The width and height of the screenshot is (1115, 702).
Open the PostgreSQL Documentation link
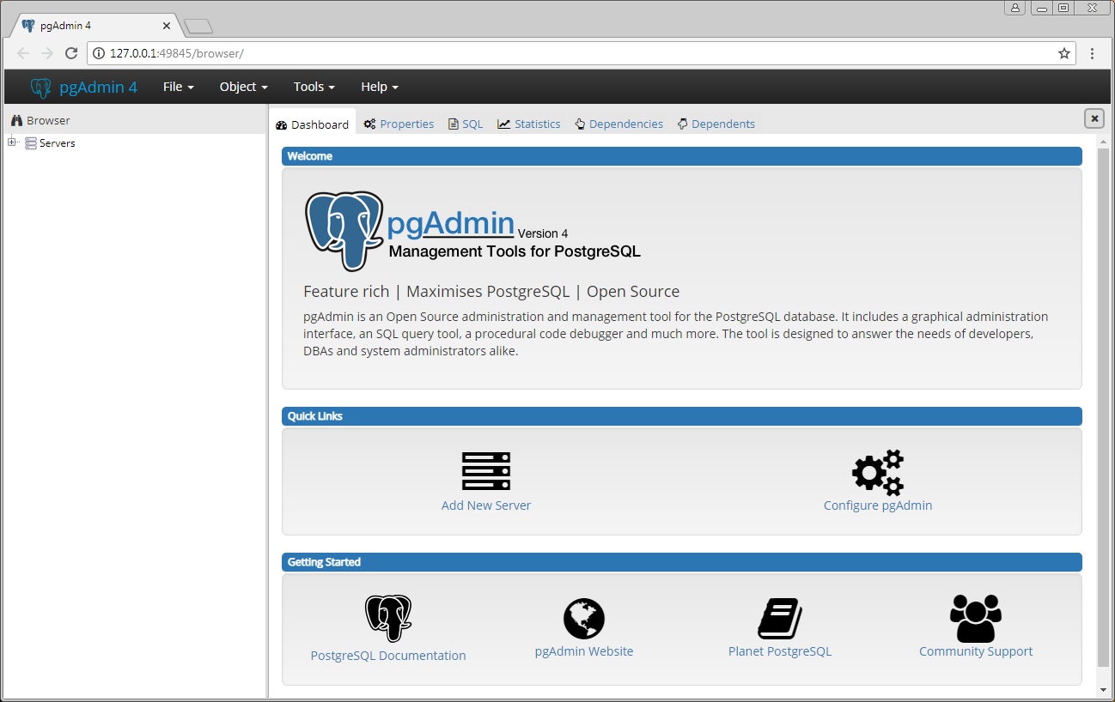click(388, 656)
